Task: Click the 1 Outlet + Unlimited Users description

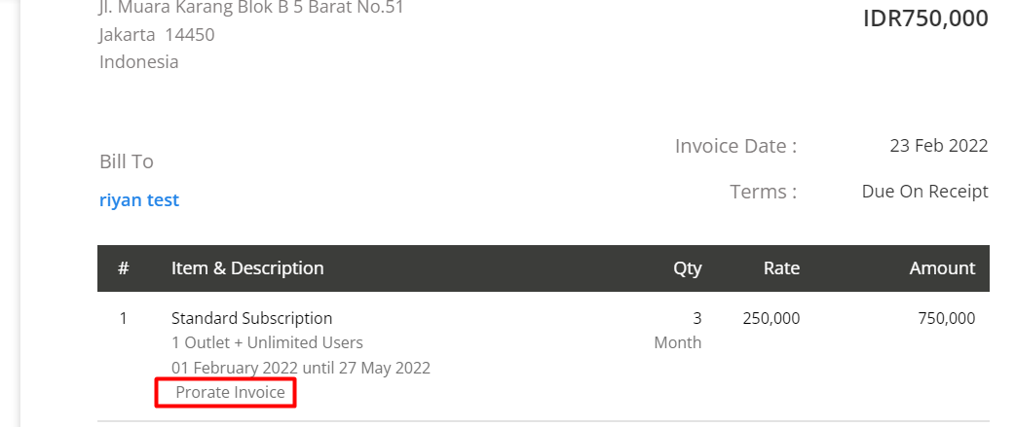Action: [x=267, y=342]
